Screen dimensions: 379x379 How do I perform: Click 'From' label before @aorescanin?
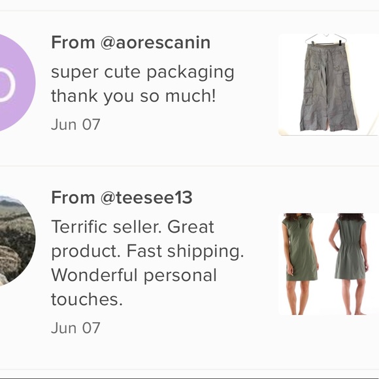[73, 42]
